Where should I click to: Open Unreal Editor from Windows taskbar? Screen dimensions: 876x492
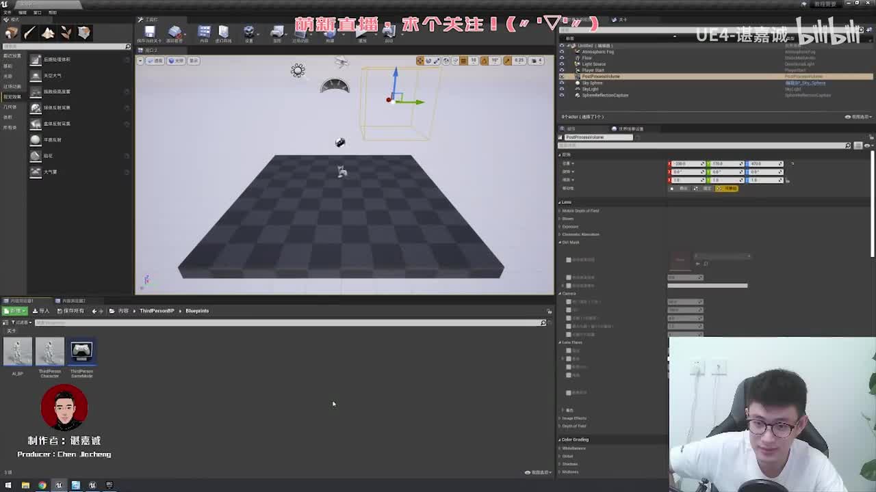coord(59,485)
